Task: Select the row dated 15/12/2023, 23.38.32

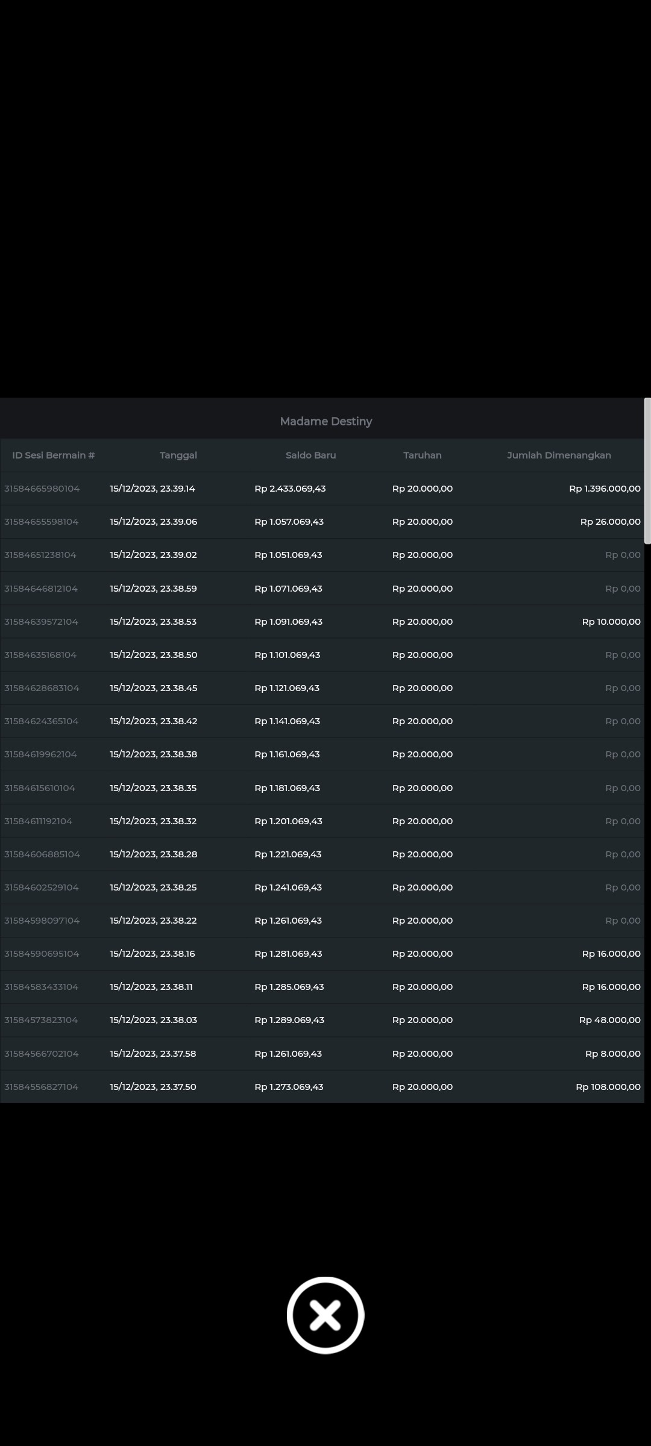Action: (153, 821)
